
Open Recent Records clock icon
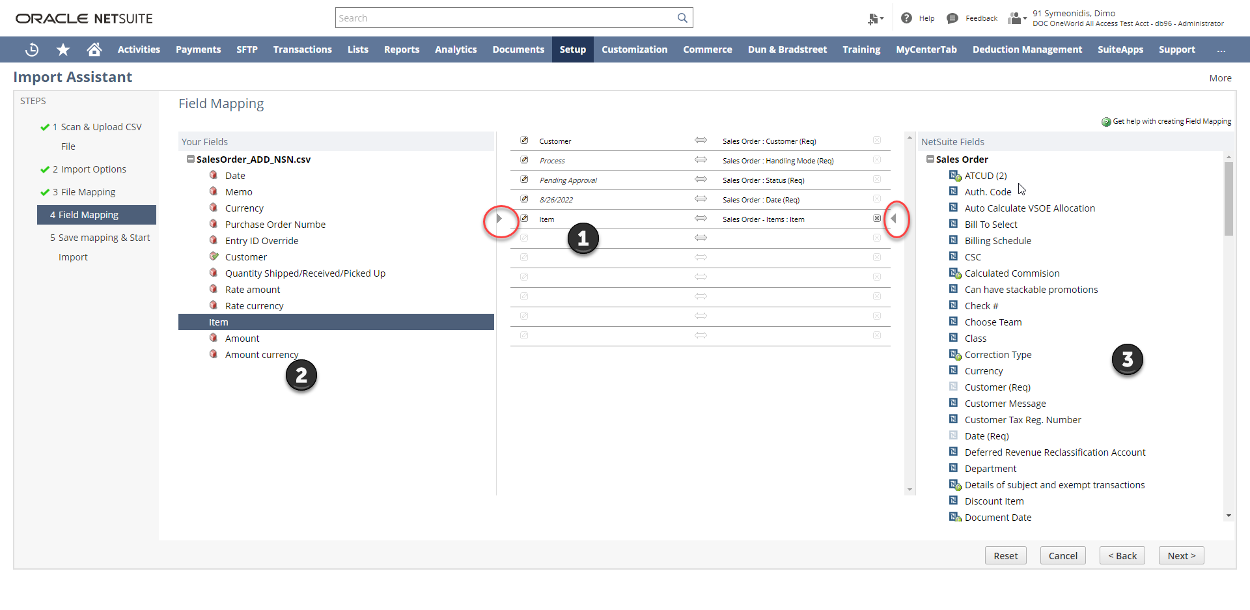coord(32,49)
